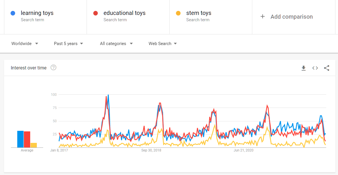
Task: Click the embed code icon
Action: point(315,68)
